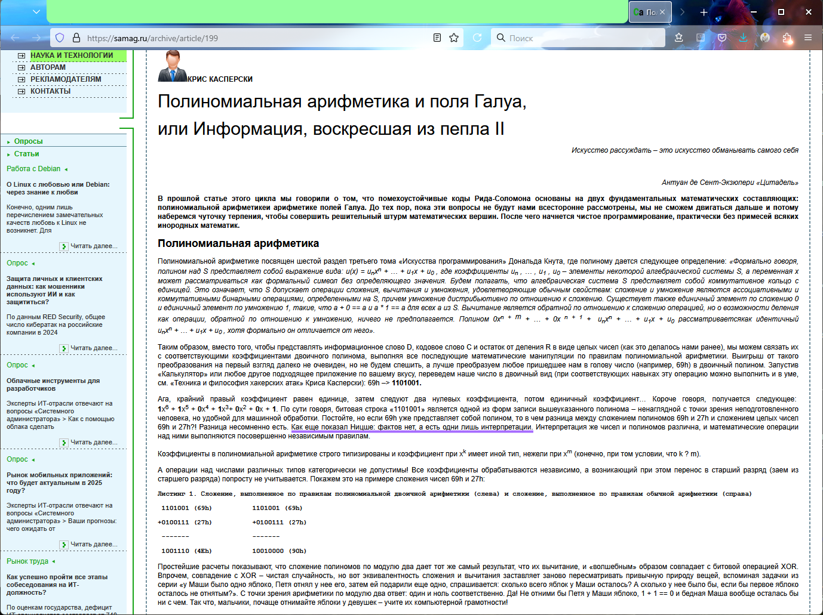Open the РЕКЛАМОДАТЕЛЯМ menu item

pos(66,79)
